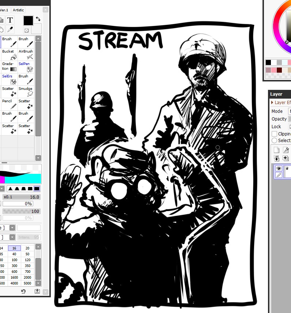Switch to the Artistic tool tab
The height and width of the screenshot is (313, 291).
[x=18, y=10]
